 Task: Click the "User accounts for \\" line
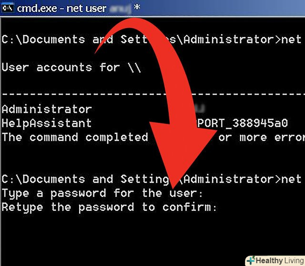pos(71,68)
